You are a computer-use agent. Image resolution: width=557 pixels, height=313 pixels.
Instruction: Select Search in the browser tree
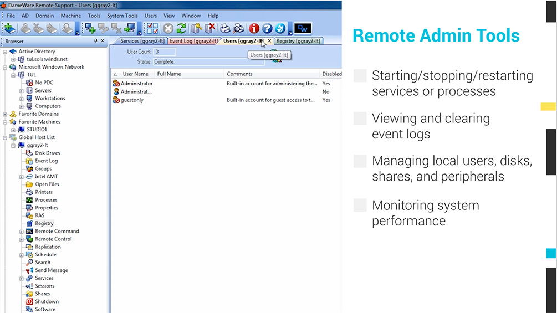[43, 262]
